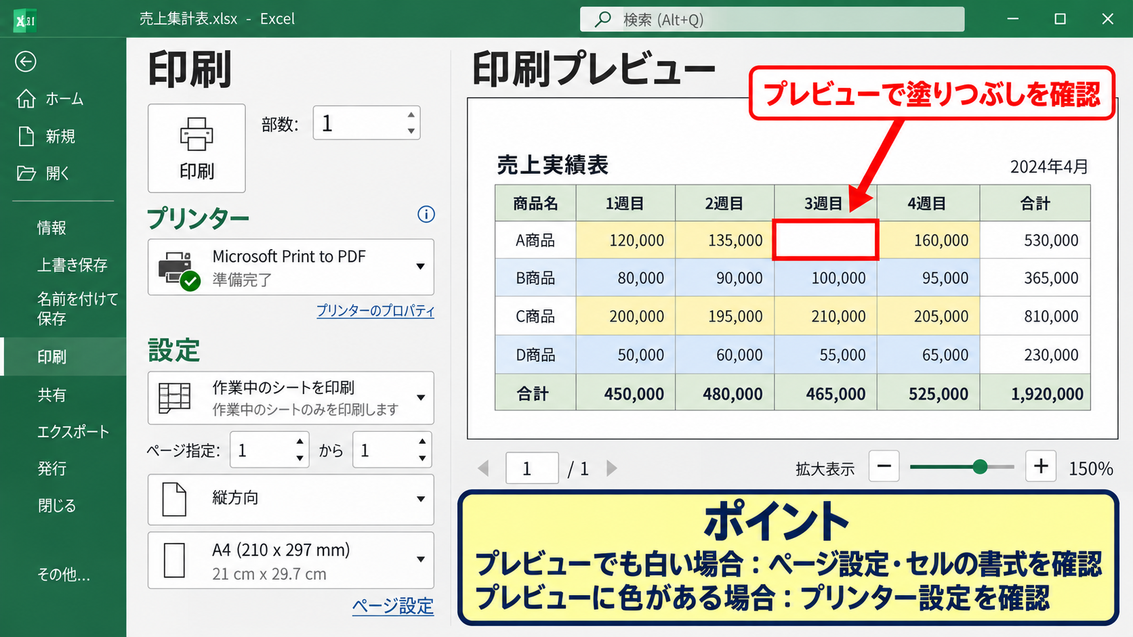
Task: Go to the previous preview page arrow
Action: tap(483, 468)
